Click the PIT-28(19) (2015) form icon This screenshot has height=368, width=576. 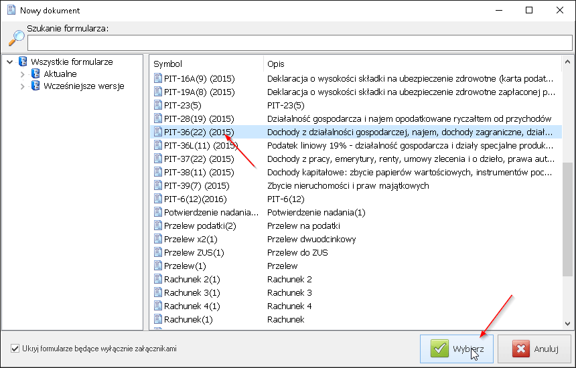(158, 119)
